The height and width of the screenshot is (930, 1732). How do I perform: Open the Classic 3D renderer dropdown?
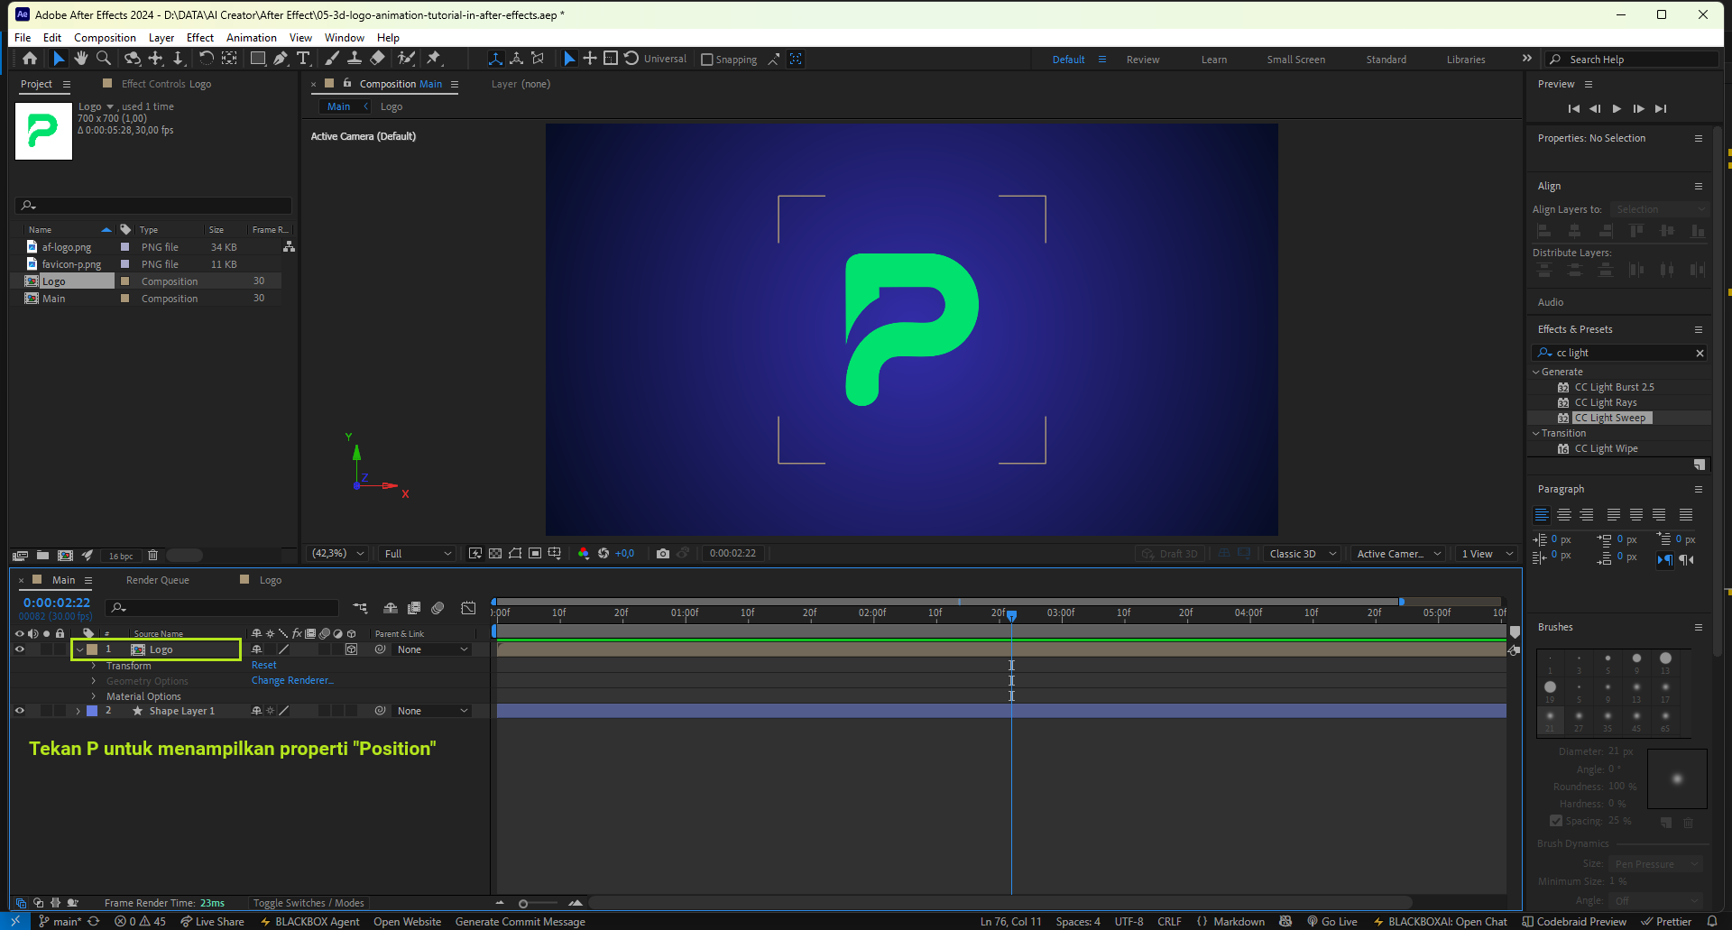[x=1303, y=554]
